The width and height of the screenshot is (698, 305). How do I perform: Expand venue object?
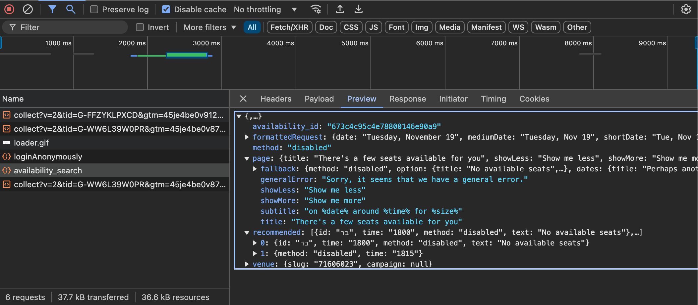(x=247, y=264)
